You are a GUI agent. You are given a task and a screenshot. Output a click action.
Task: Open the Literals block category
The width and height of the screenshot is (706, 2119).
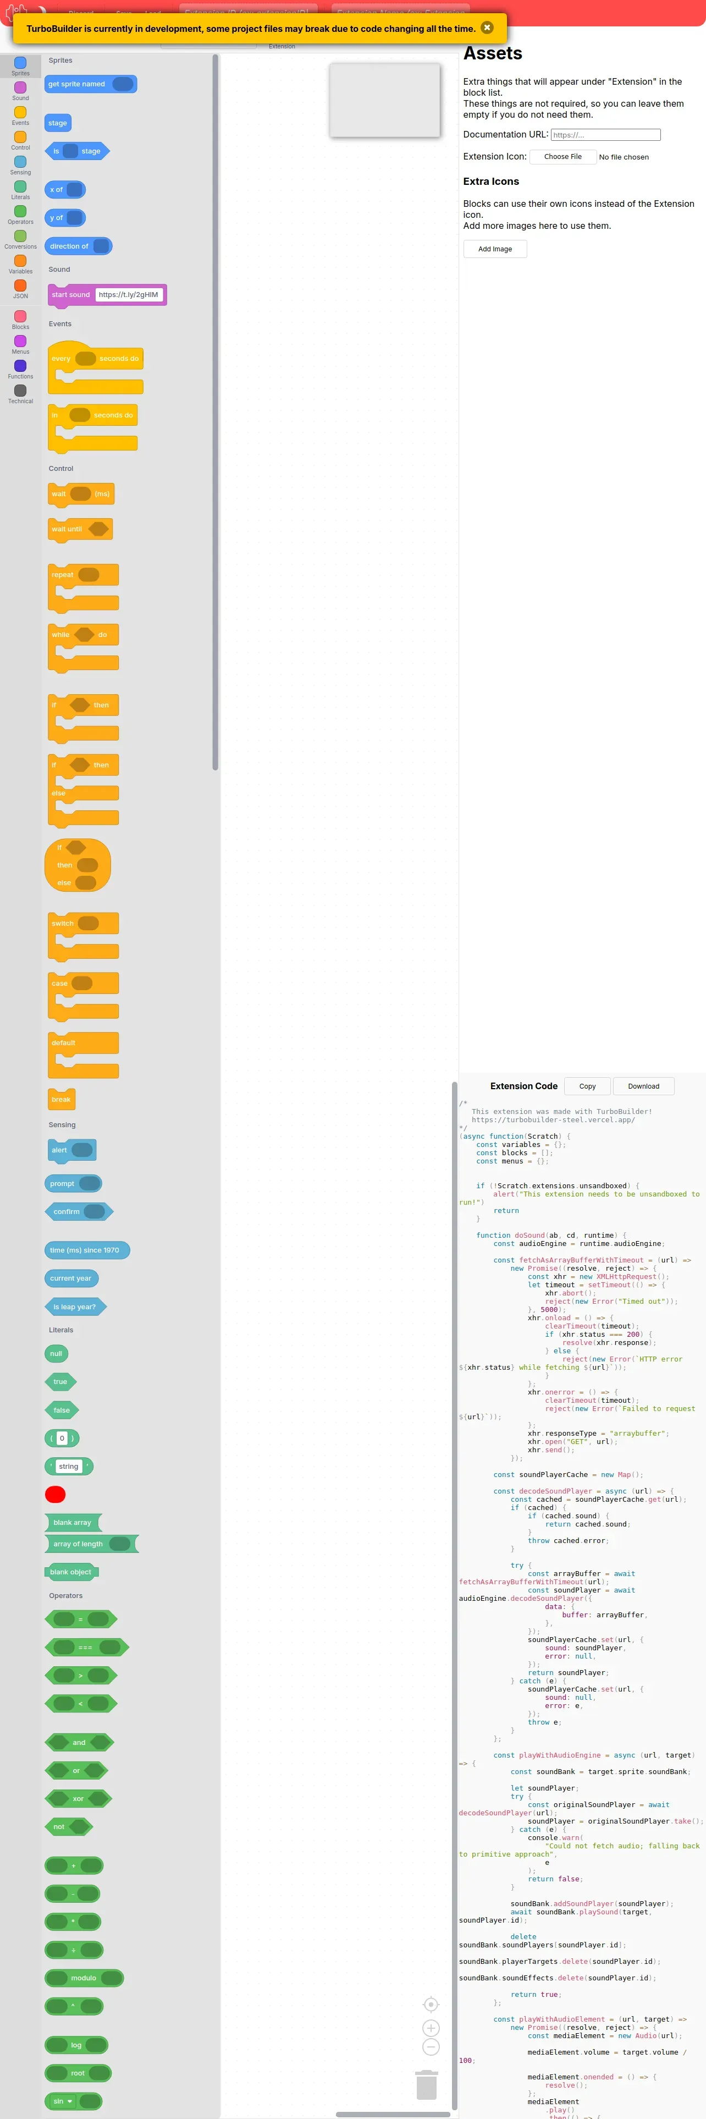click(x=20, y=189)
